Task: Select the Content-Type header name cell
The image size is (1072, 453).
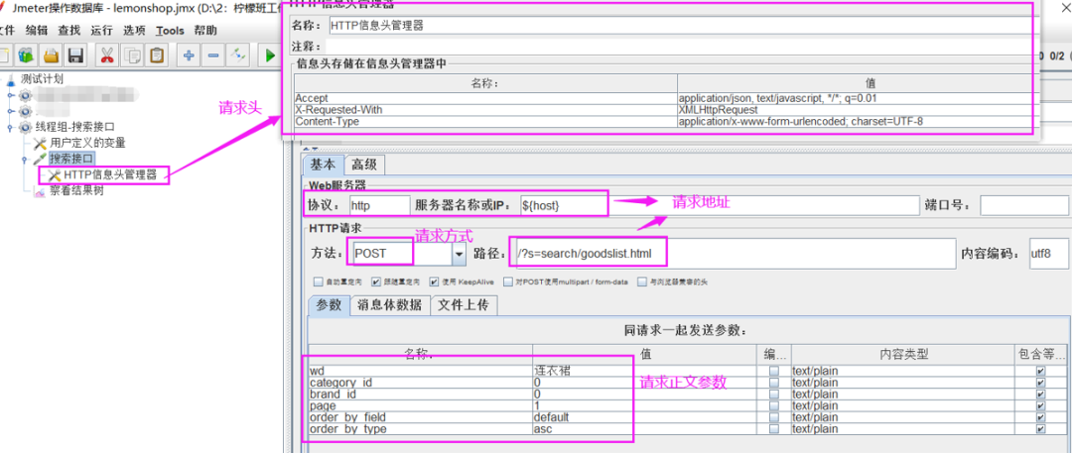Action: (485, 122)
